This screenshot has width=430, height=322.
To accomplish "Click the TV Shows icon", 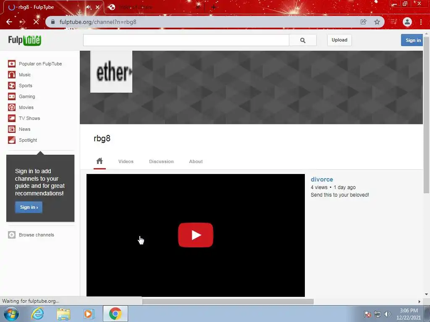I will [12, 118].
